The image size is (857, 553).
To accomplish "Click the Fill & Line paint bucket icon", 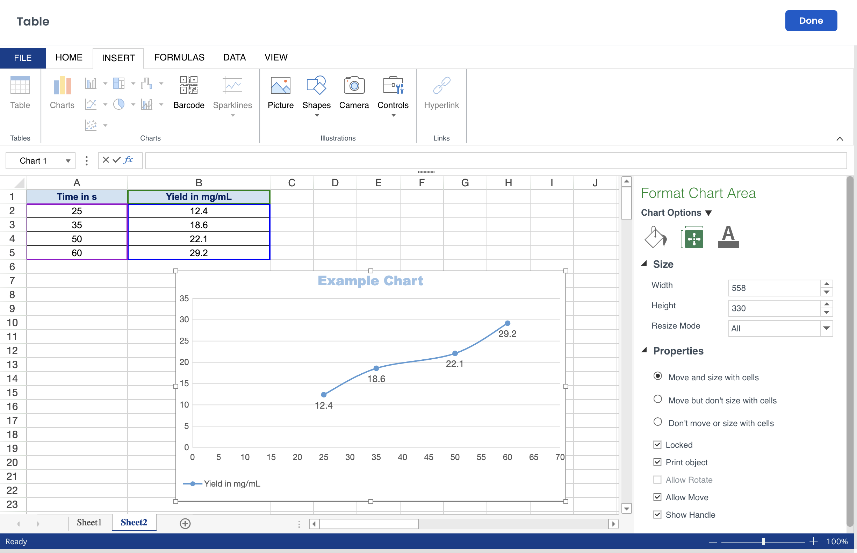I will [x=655, y=237].
